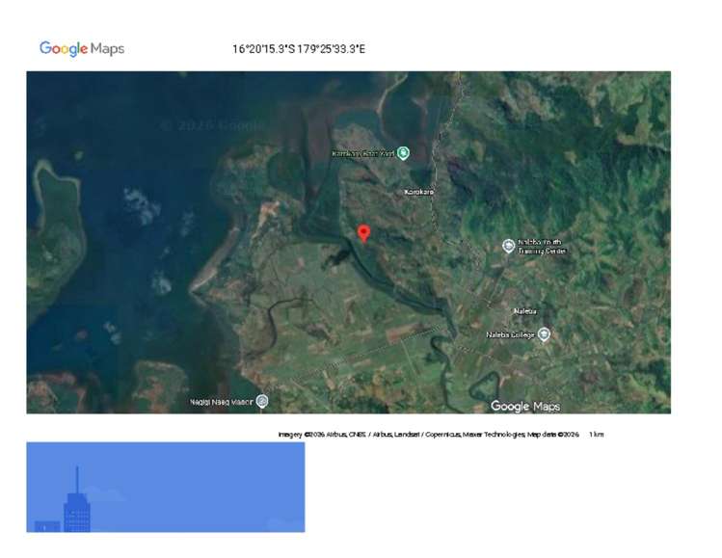Click the Korokara place name label
The width and height of the screenshot is (722, 558).
418,192
